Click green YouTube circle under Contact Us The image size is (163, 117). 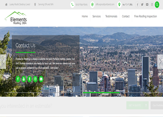point(24,79)
